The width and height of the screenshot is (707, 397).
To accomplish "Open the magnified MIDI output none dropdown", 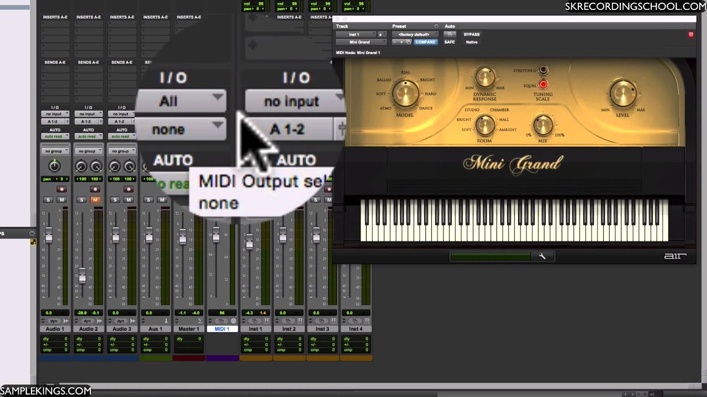I will point(181,130).
